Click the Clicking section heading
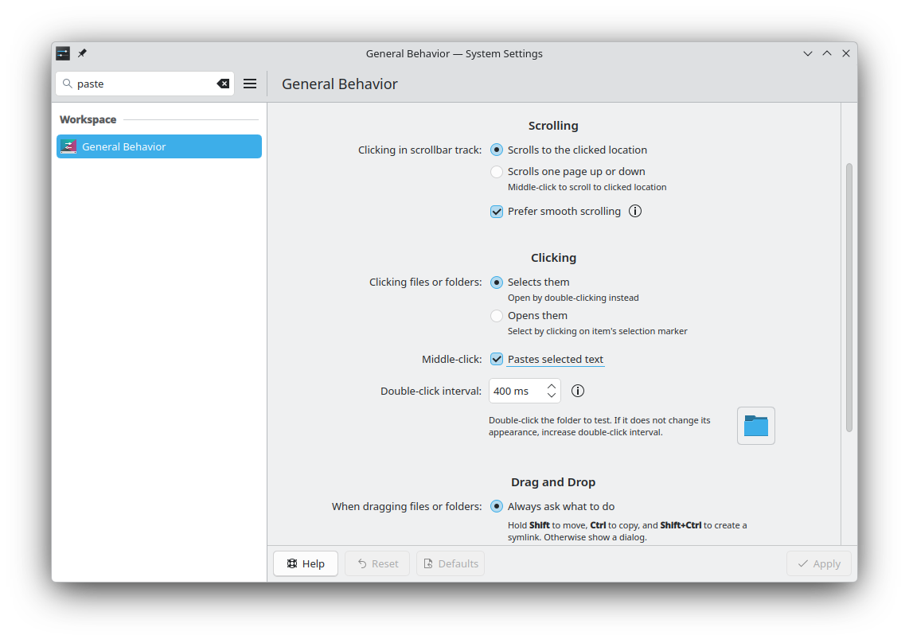Image resolution: width=909 pixels, height=643 pixels. pyautogui.click(x=554, y=258)
